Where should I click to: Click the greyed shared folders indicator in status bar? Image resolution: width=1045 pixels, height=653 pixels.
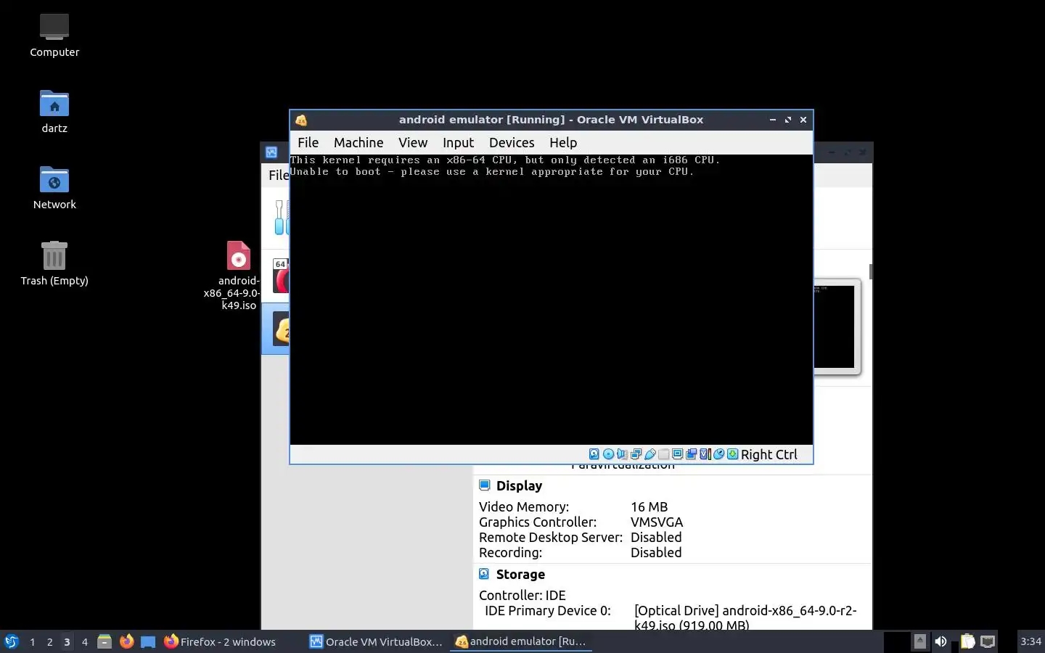pyautogui.click(x=663, y=454)
